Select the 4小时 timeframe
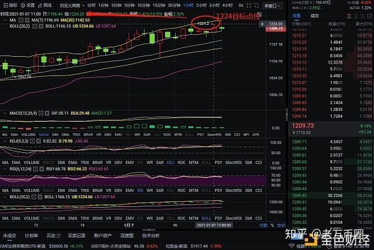The height and width of the screenshot is (250, 374). point(227,5)
